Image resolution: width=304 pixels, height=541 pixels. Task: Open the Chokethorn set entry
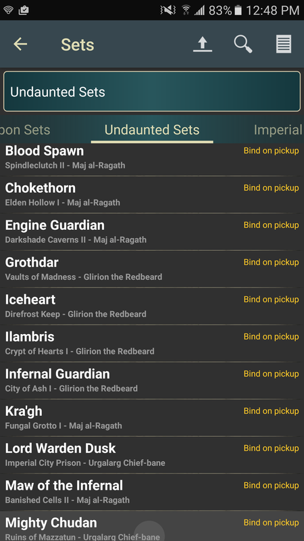click(x=152, y=195)
